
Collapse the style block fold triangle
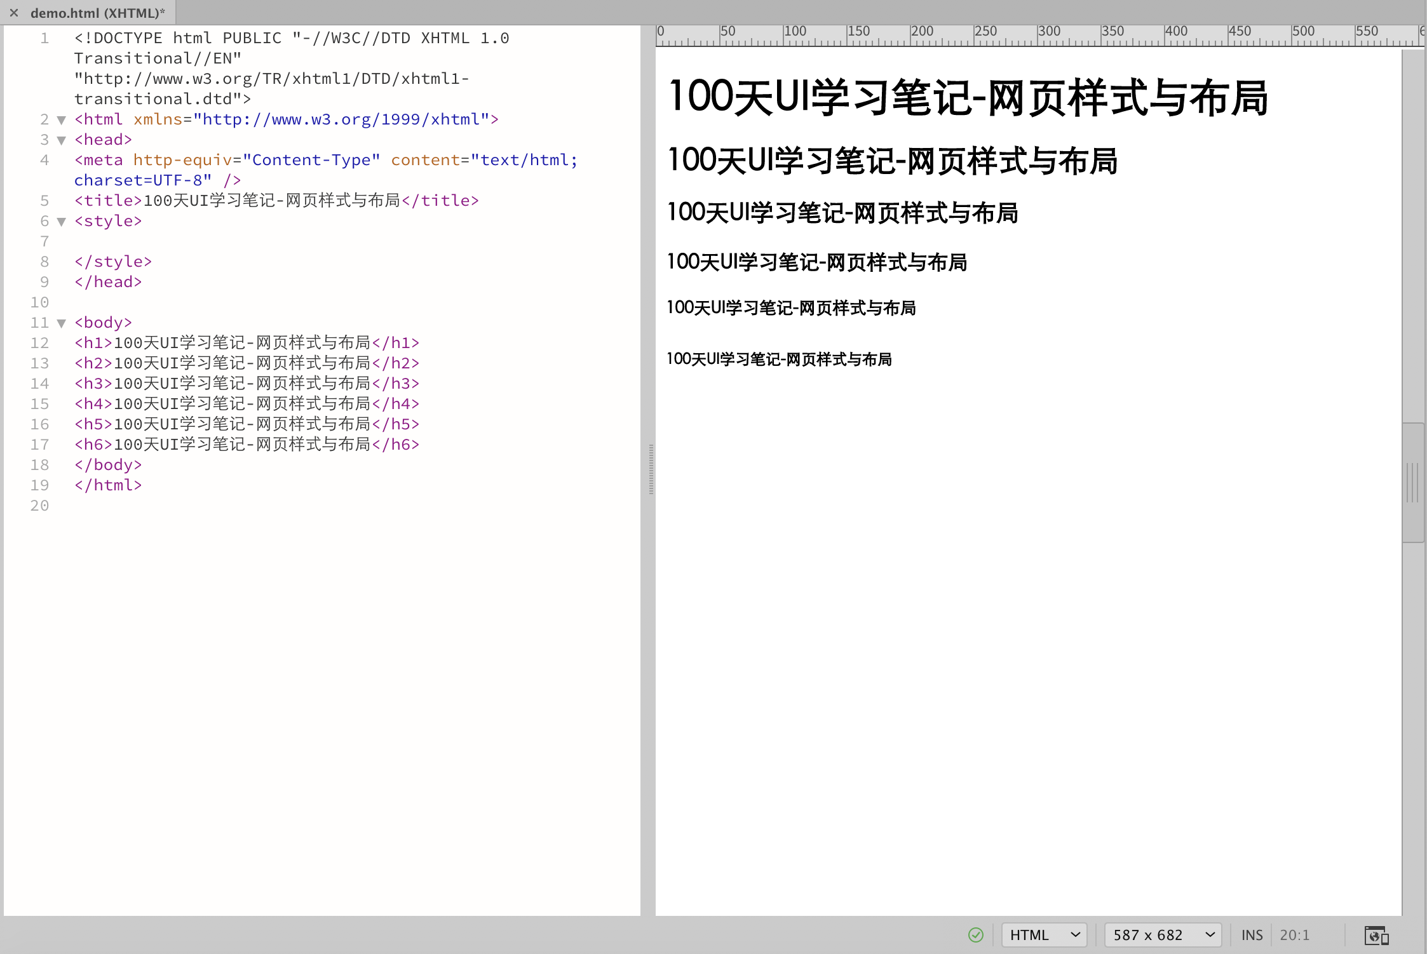pyautogui.click(x=62, y=222)
